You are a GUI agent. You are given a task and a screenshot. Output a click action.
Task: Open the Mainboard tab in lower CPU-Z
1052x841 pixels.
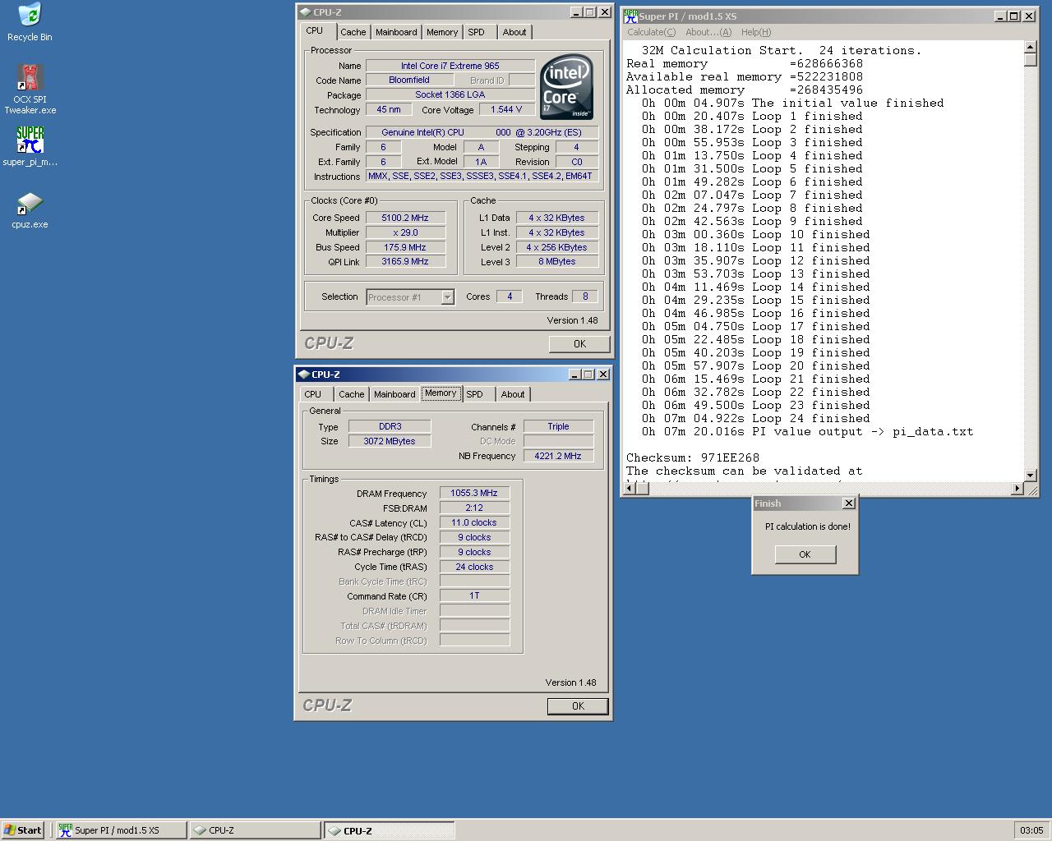coord(394,394)
